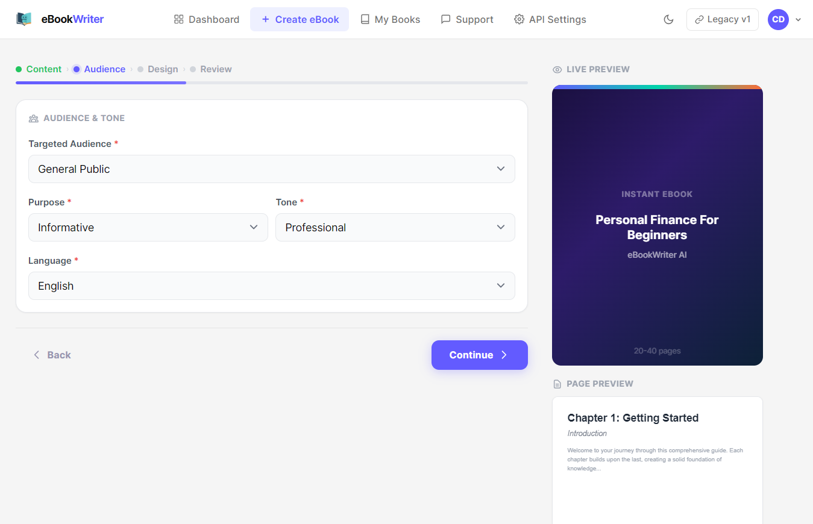The height and width of the screenshot is (524, 813).
Task: Click the eBookWriter book logo icon
Action: 24,19
